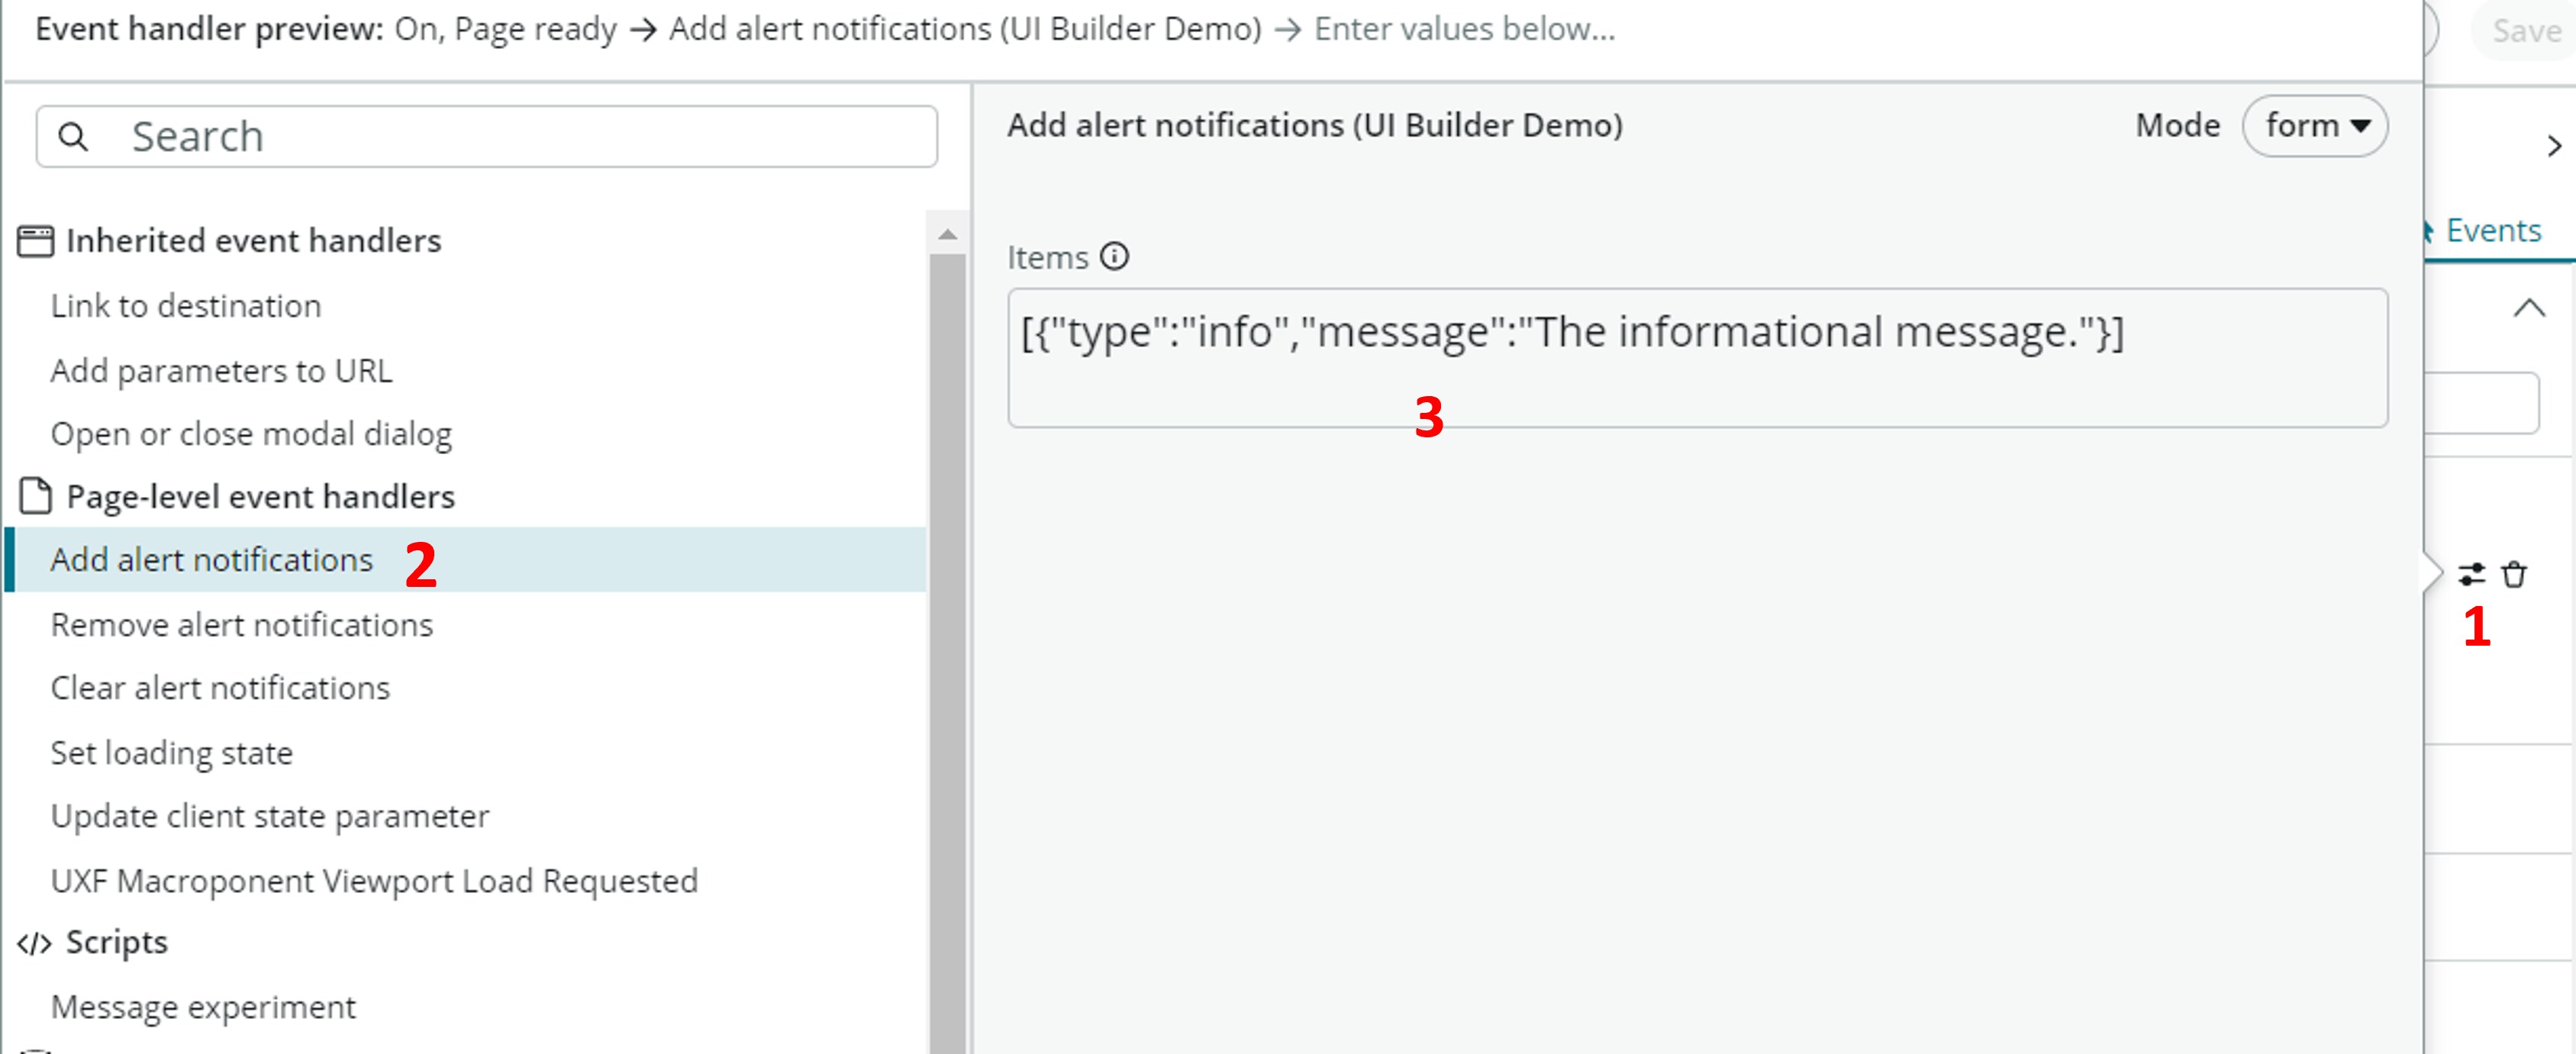Click the search magnifier icon
Image resolution: width=2576 pixels, height=1054 pixels.
73,136
